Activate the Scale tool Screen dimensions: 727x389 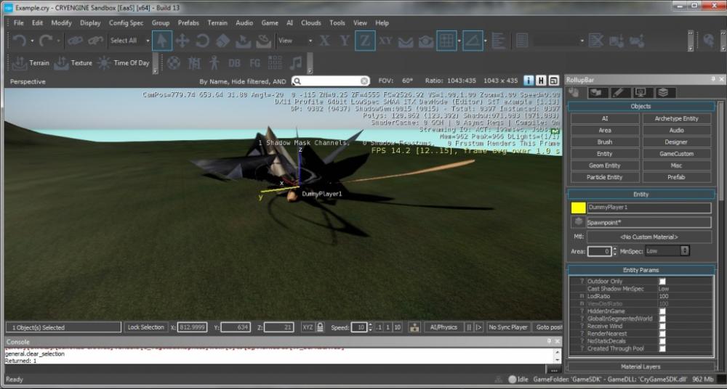point(223,41)
